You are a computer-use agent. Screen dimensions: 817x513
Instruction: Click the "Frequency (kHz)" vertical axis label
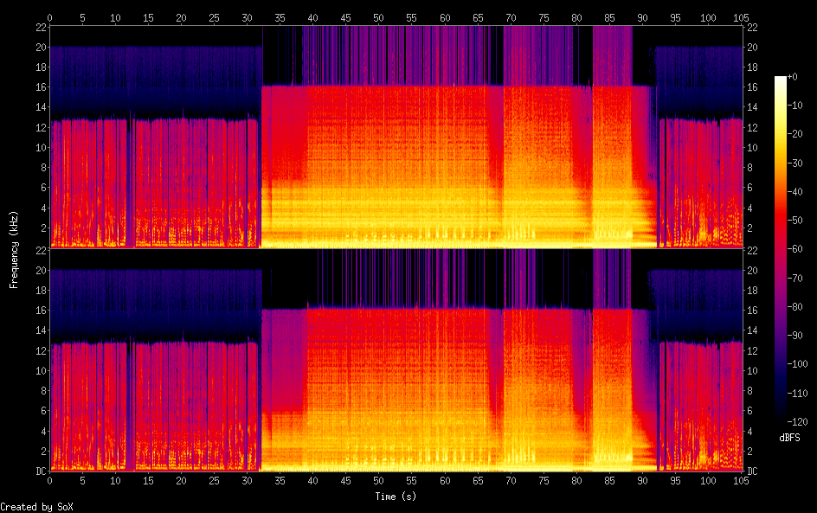pos(14,249)
